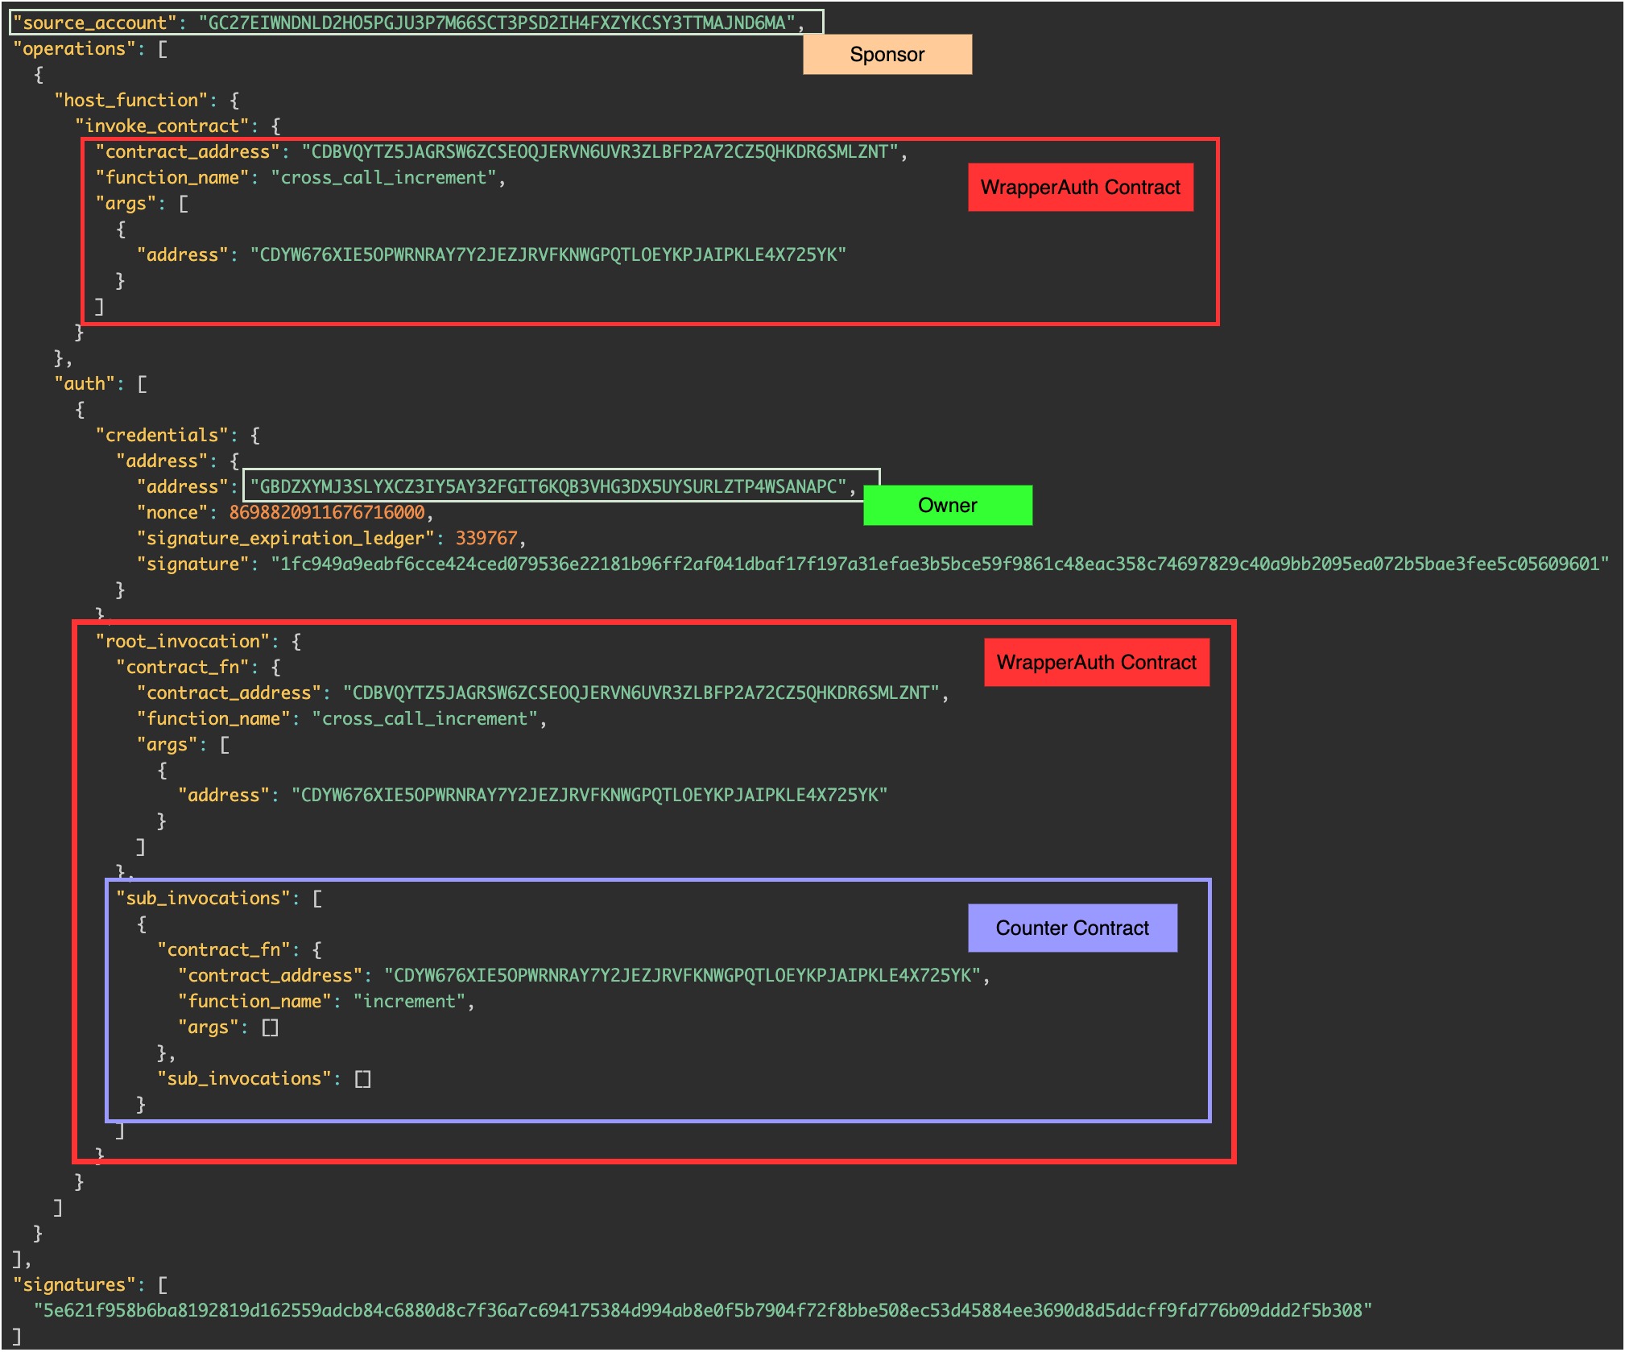The width and height of the screenshot is (1625, 1352).
Task: Click the "credentials" key
Action: (162, 435)
